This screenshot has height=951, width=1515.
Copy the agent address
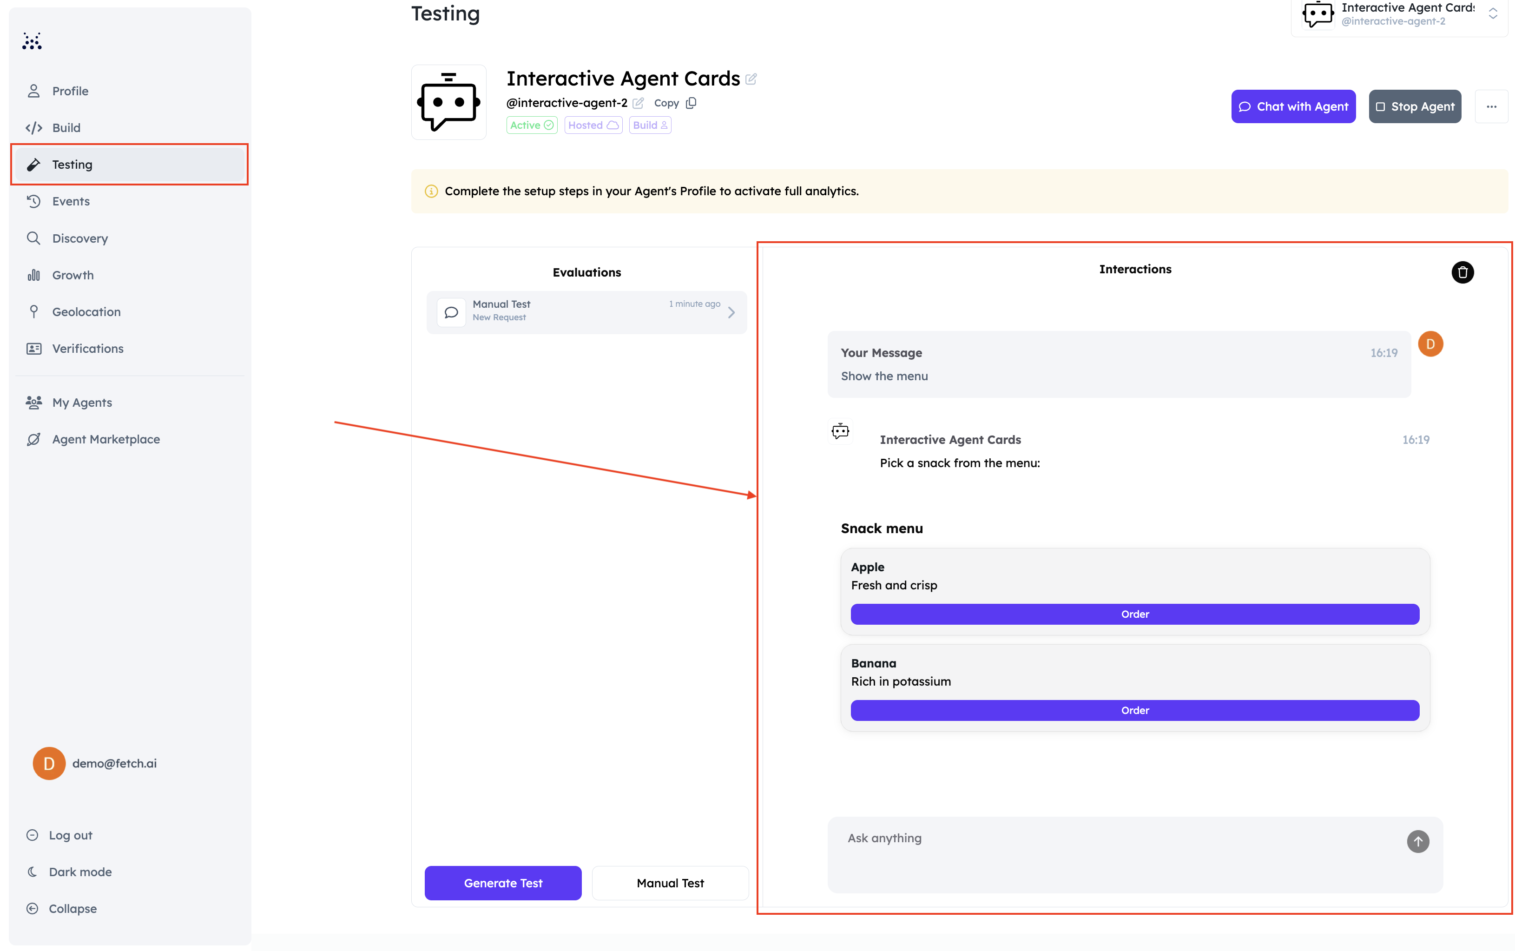tap(674, 103)
